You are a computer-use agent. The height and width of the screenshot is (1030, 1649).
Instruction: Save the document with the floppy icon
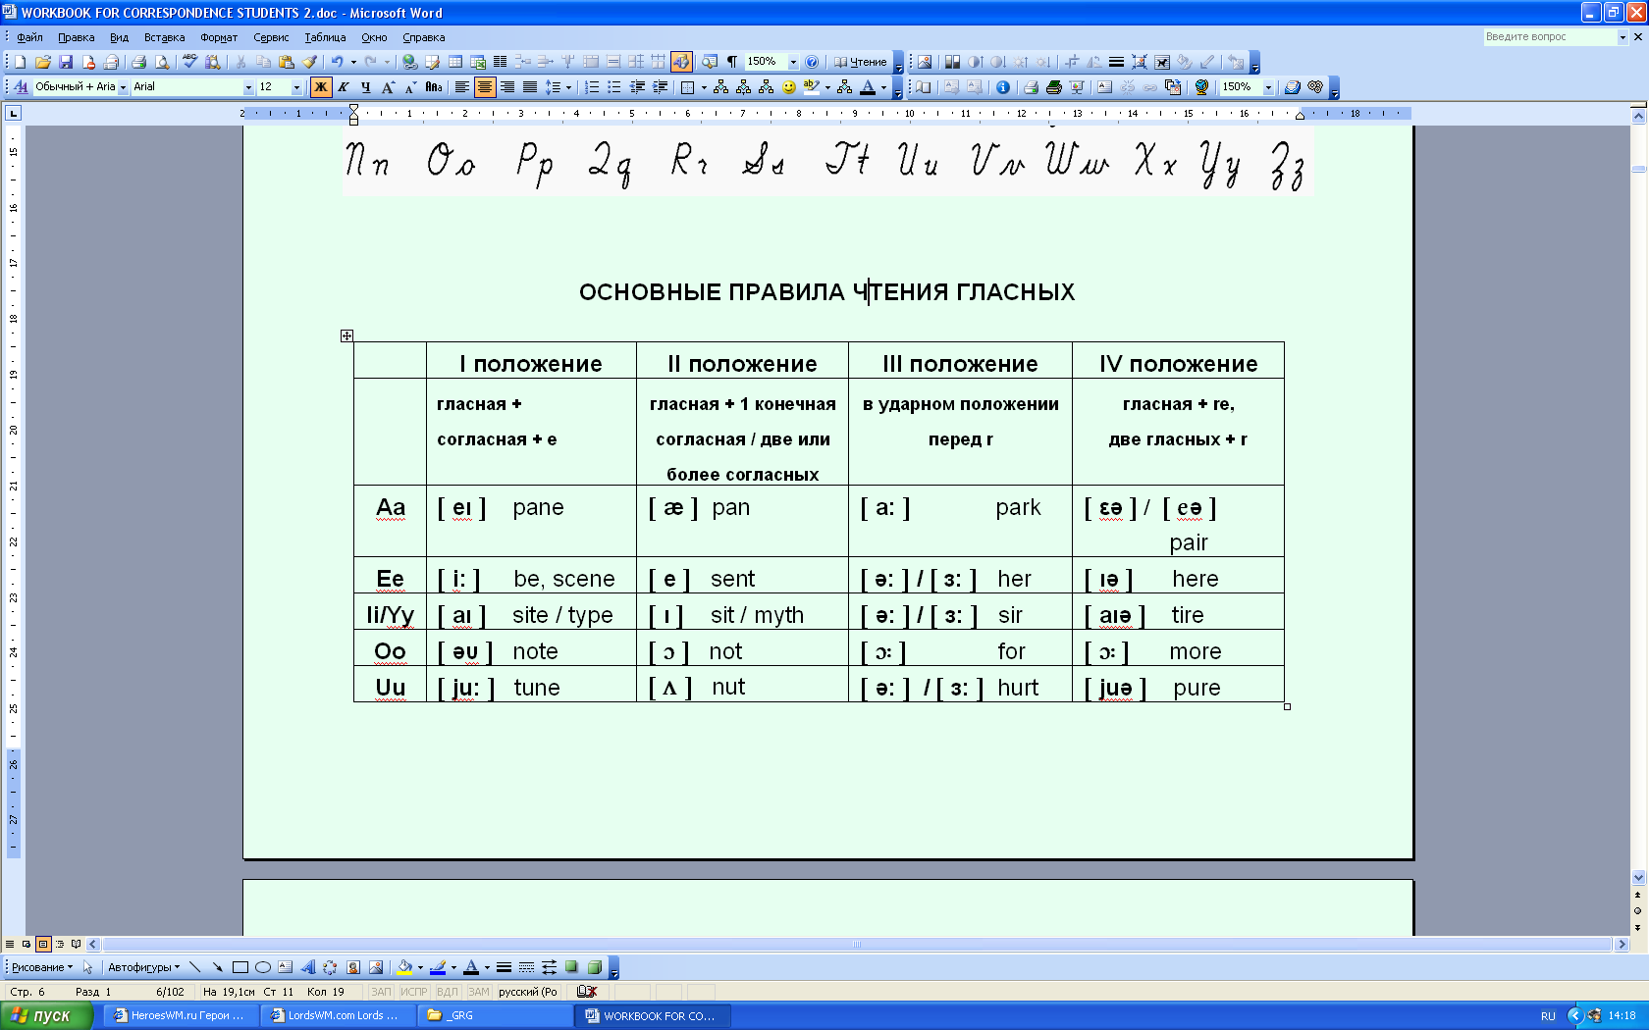(x=65, y=62)
